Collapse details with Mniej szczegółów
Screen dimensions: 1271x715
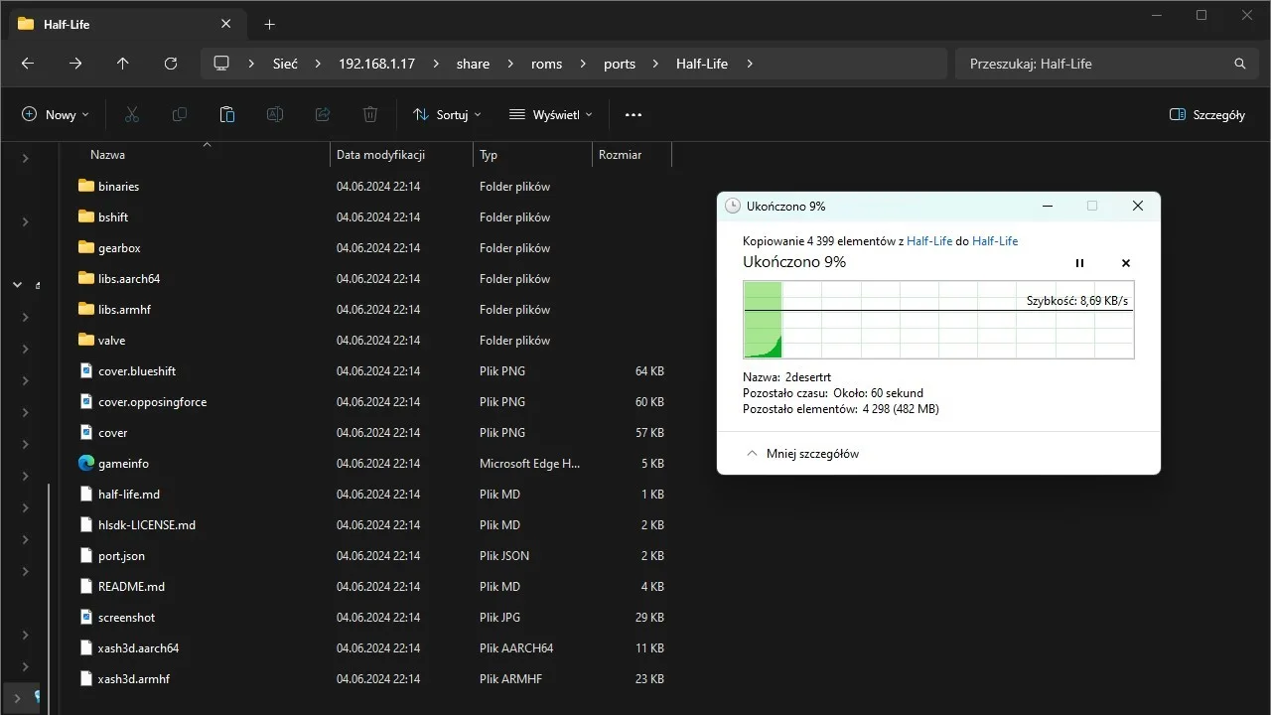point(802,454)
